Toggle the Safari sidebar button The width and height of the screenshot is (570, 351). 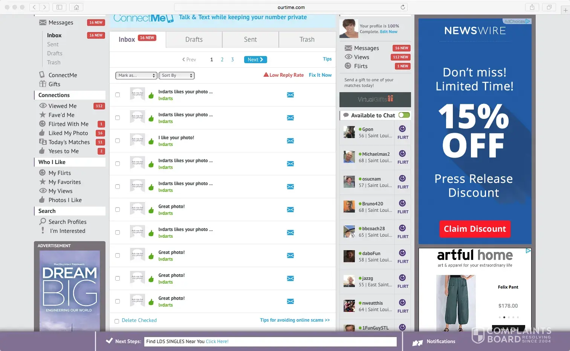pyautogui.click(x=60, y=7)
